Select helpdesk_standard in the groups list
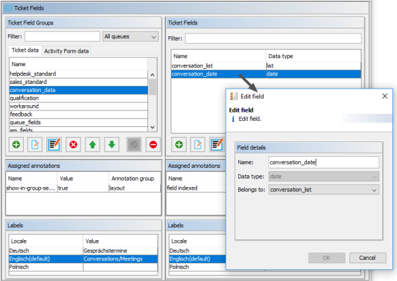The height and width of the screenshot is (281, 397). 78,74
